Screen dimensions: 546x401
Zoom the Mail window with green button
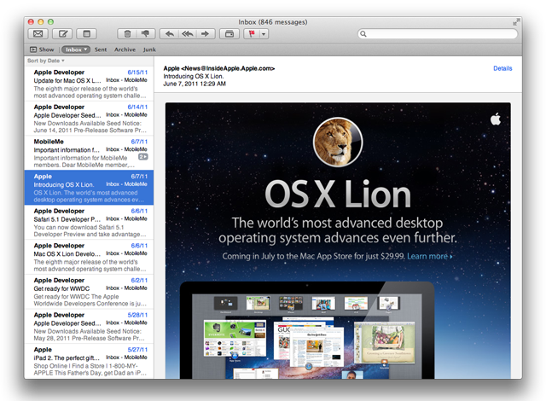[x=50, y=22]
